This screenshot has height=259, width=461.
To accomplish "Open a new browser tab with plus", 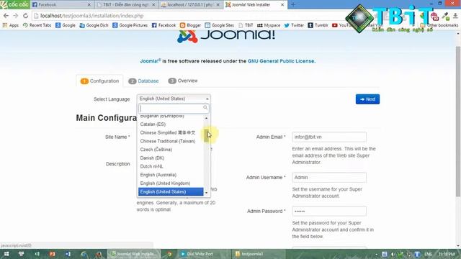I will [x=293, y=5].
